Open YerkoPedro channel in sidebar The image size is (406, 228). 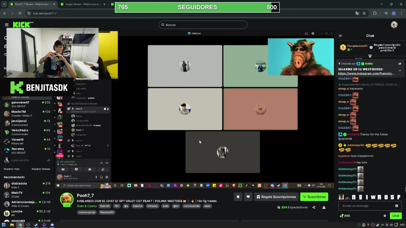point(27,132)
